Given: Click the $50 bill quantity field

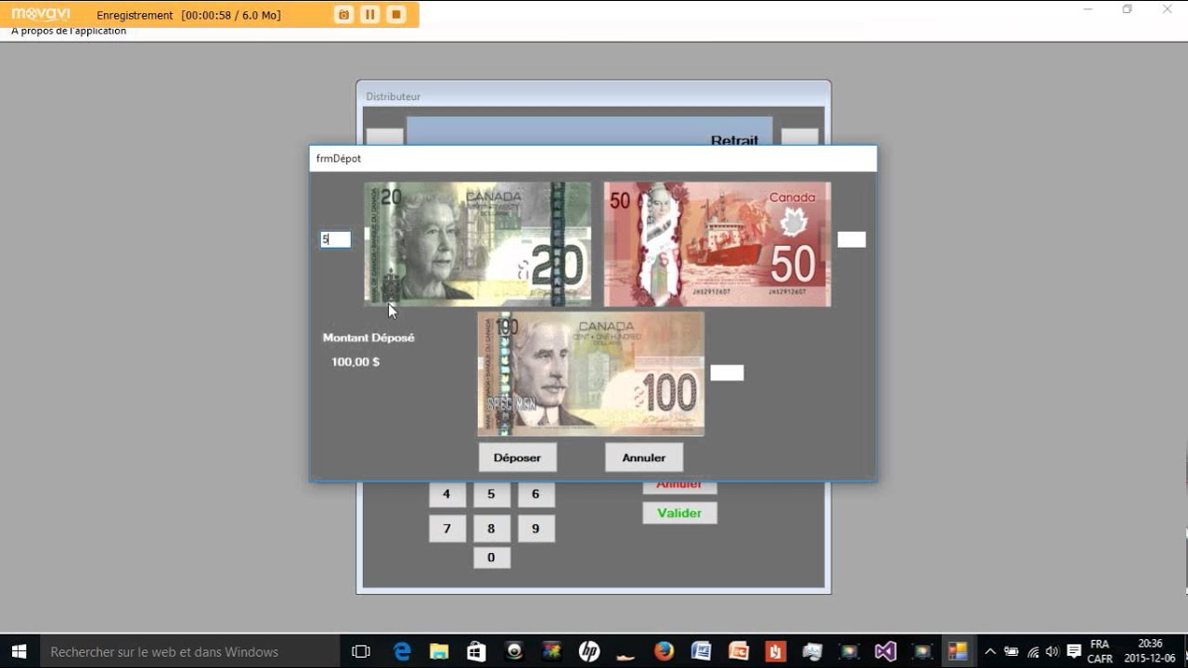Looking at the screenshot, I should point(851,239).
